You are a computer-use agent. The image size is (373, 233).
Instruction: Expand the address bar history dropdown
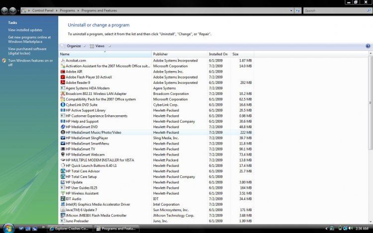click(x=291, y=10)
